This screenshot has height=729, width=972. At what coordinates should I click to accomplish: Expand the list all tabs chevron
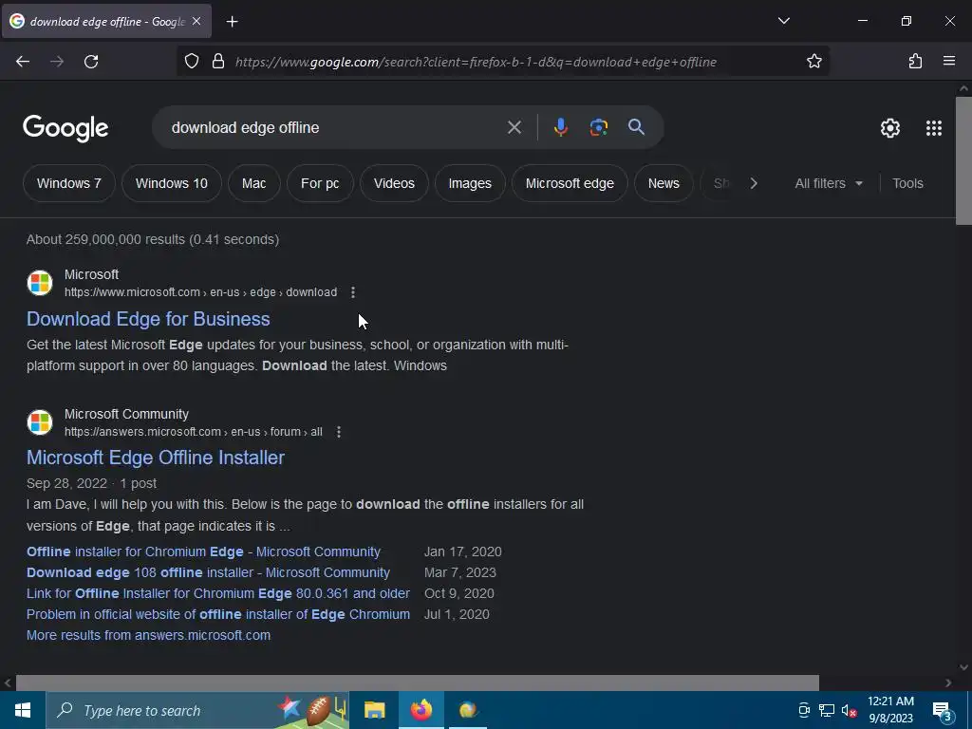(783, 21)
